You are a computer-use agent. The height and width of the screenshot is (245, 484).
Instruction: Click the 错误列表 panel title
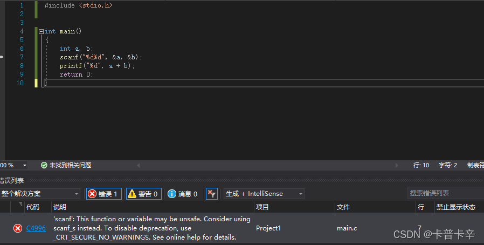pos(12,180)
